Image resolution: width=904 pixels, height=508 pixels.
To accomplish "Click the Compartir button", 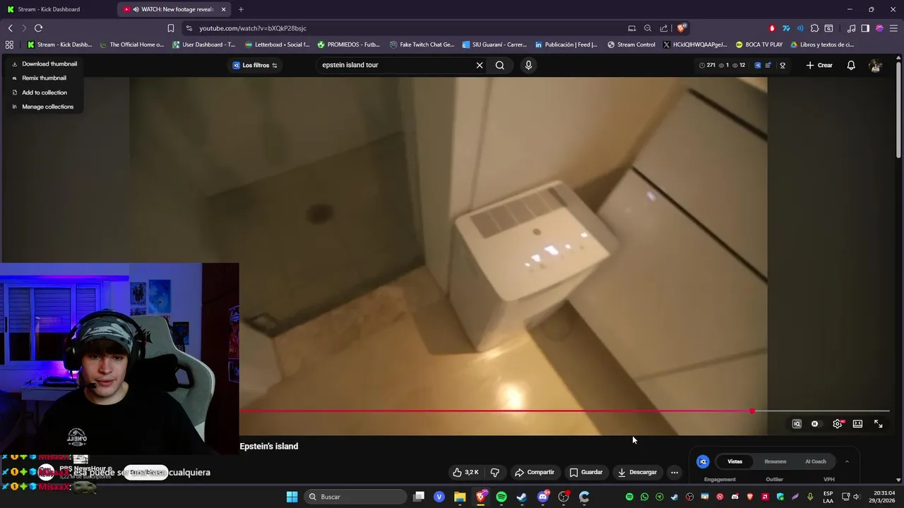I will [535, 472].
